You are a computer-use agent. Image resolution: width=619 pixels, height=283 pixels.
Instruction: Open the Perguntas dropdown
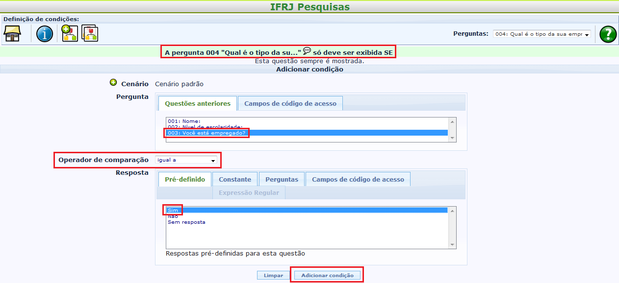[542, 34]
